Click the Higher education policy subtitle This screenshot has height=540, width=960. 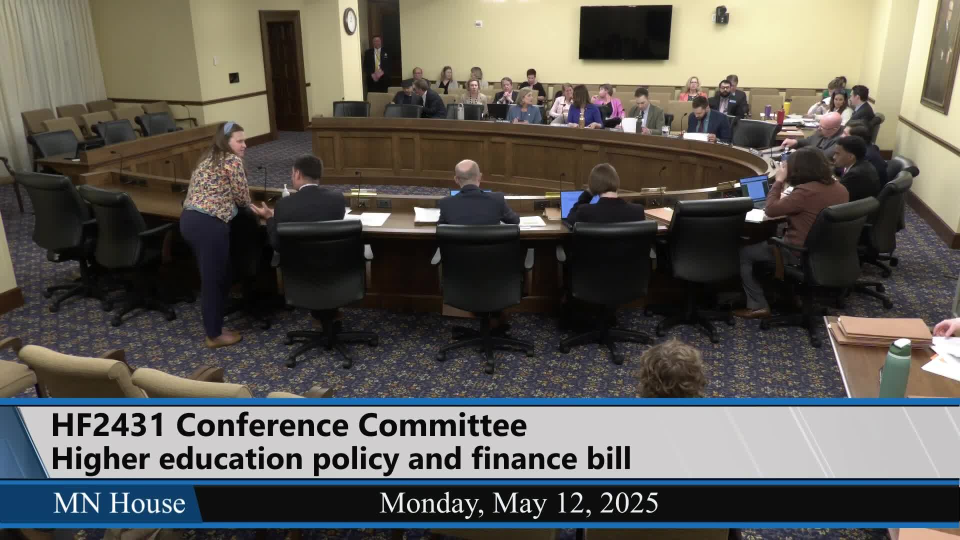click(x=341, y=459)
